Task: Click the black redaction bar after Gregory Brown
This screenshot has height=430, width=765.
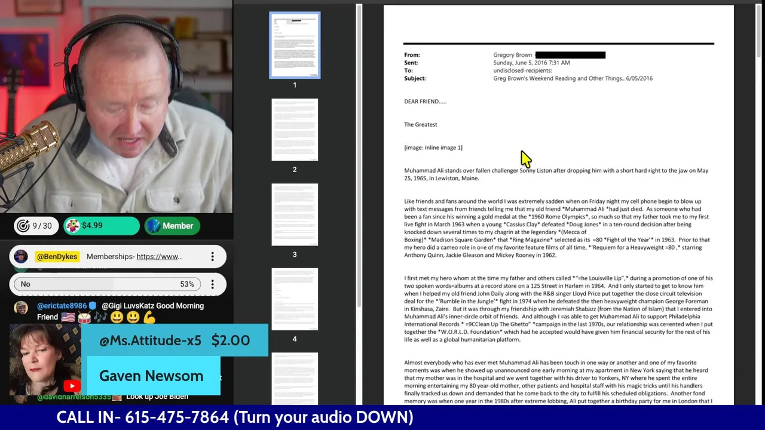Action: [570, 55]
